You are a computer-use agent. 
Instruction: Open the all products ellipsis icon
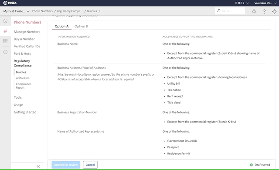(x=5, y=52)
